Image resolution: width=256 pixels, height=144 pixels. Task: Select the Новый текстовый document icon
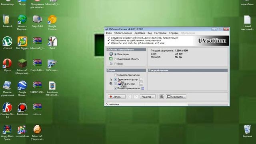tap(247, 20)
